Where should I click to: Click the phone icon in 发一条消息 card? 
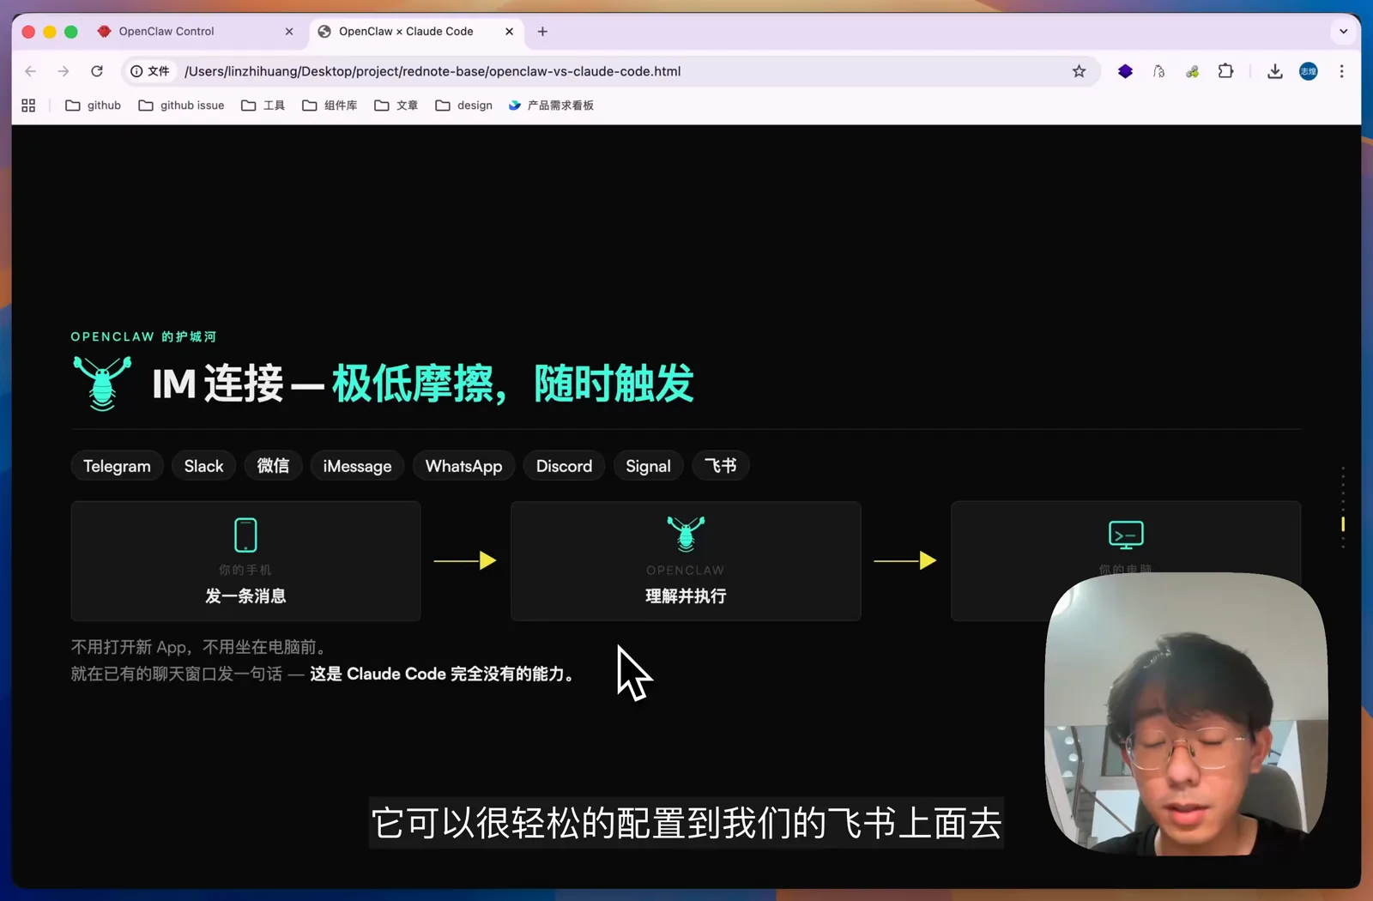245,535
